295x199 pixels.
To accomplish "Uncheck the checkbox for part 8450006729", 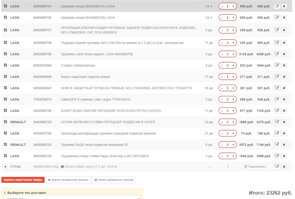I will tap(6, 122).
